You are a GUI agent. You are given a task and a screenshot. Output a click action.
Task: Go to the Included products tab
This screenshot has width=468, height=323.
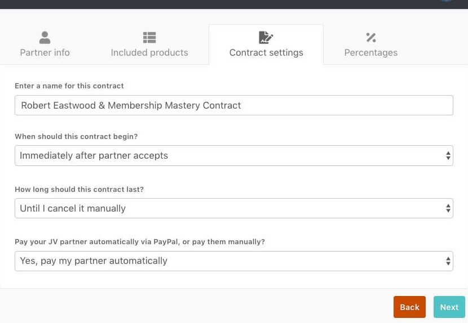(149, 52)
